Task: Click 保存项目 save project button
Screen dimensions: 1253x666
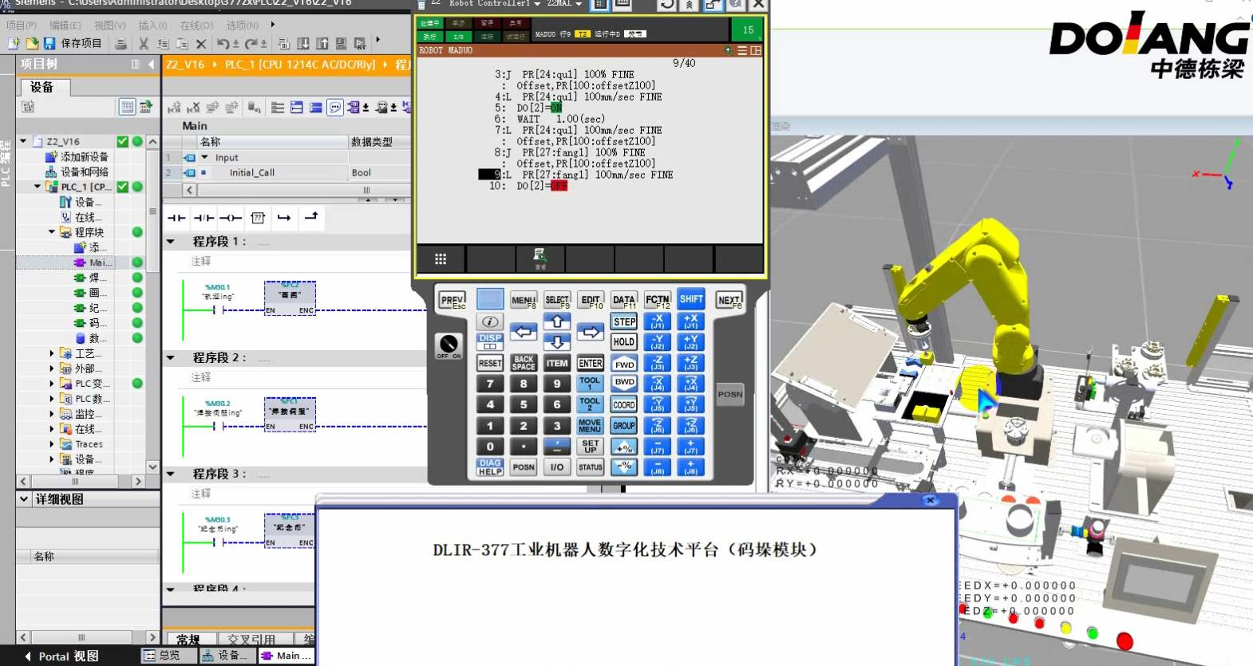Action: click(73, 43)
